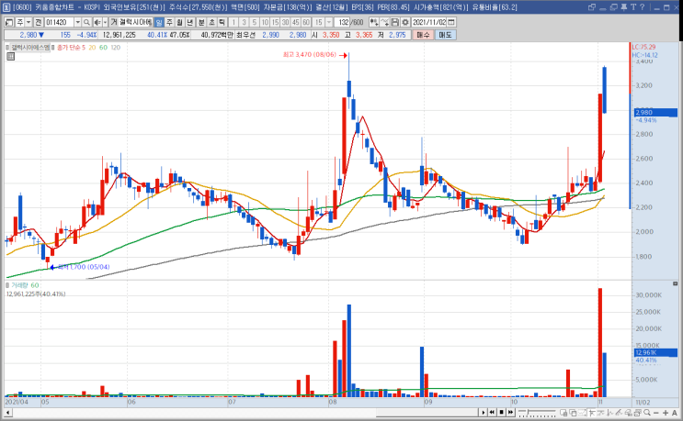Click the linked windows icon in title bar
The width and height of the screenshot is (683, 421).
[614, 7]
